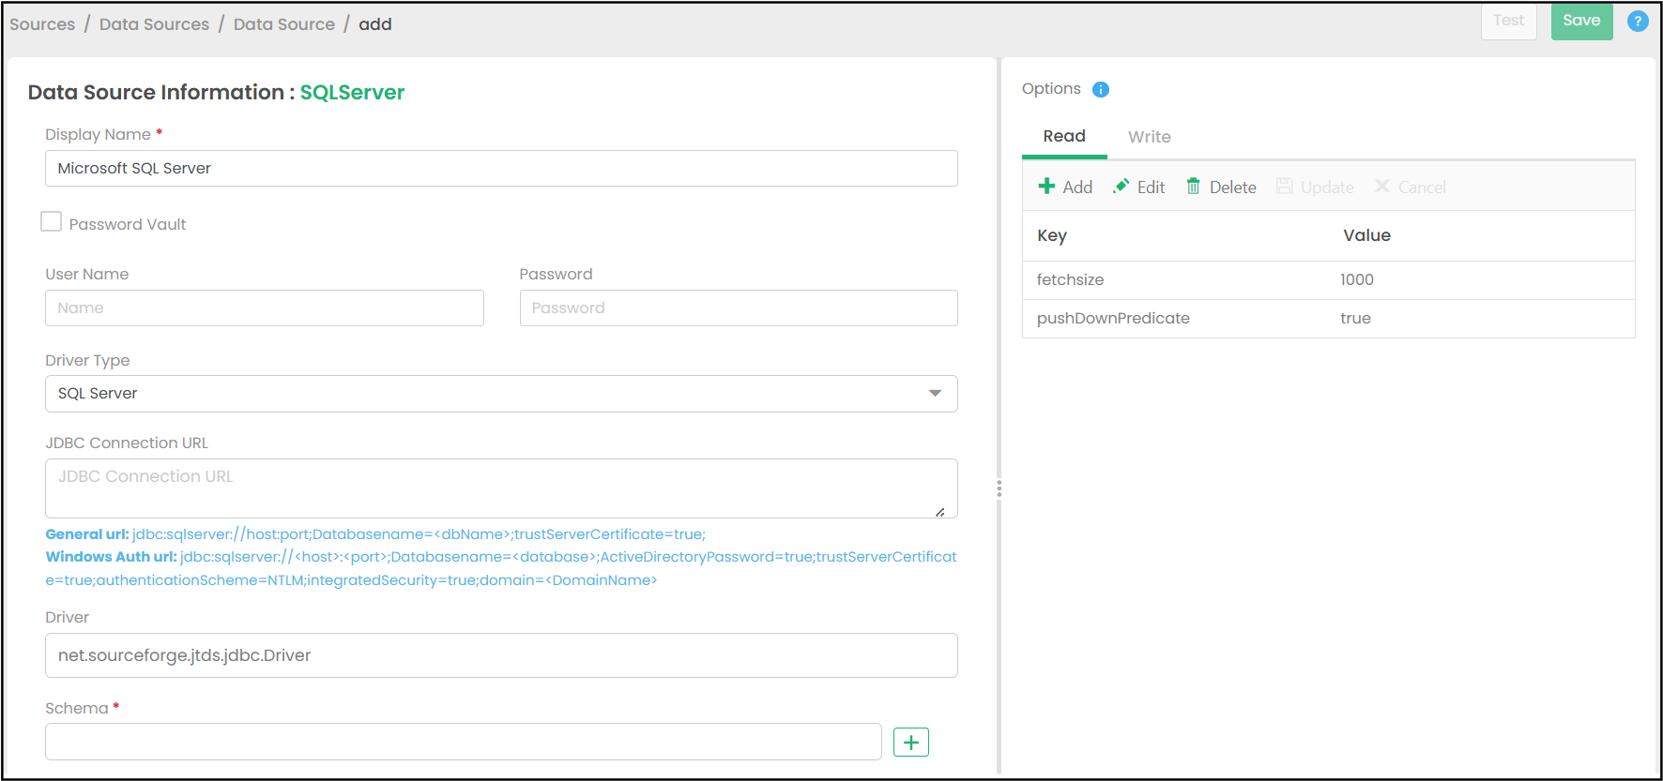Screen dimensions: 1663x781
Task: Click the Key column header
Action: coord(1052,236)
